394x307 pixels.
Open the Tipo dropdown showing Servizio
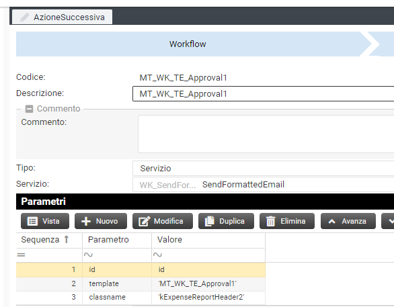263,168
